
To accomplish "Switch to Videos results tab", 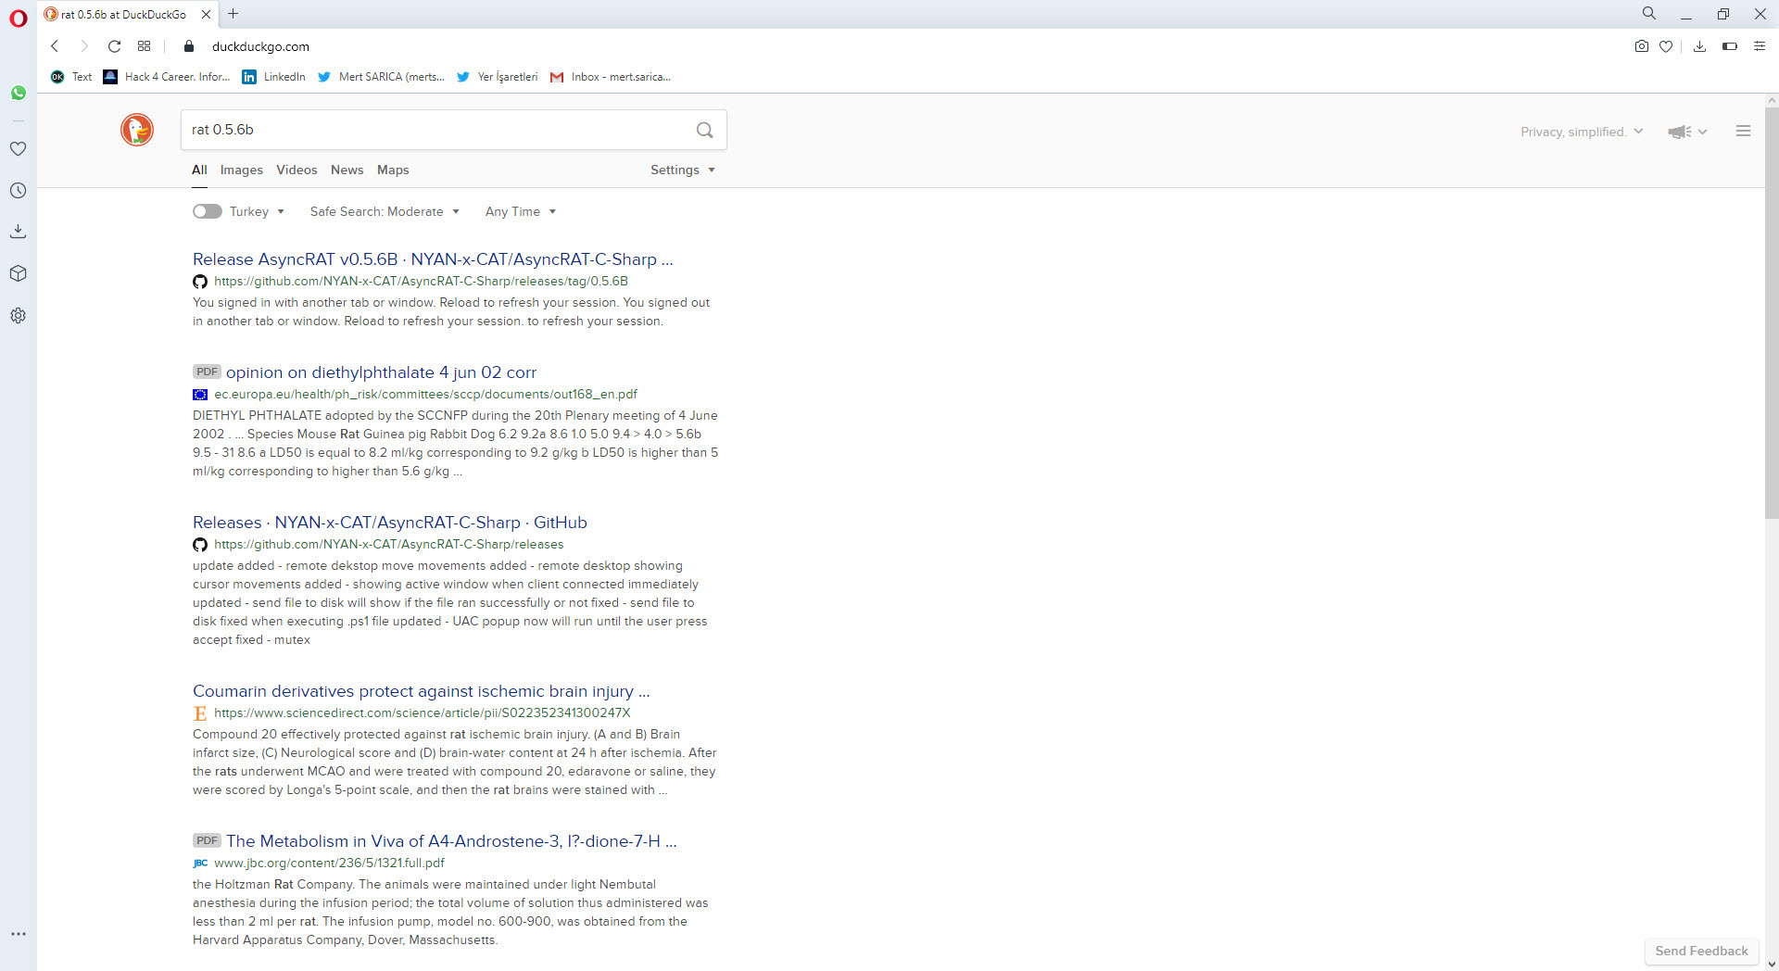I will point(296,170).
